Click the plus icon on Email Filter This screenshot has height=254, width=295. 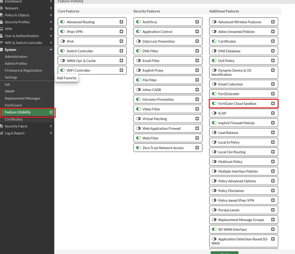coord(197,60)
